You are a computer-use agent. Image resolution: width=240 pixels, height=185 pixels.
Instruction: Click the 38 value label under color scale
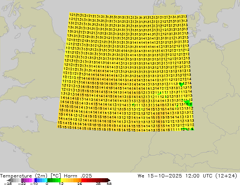[x=98, y=183]
